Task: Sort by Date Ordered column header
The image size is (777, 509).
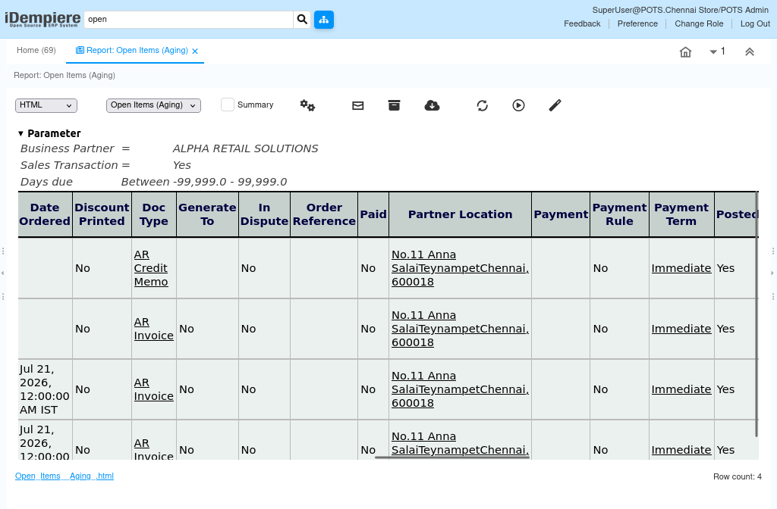Action: pos(45,214)
